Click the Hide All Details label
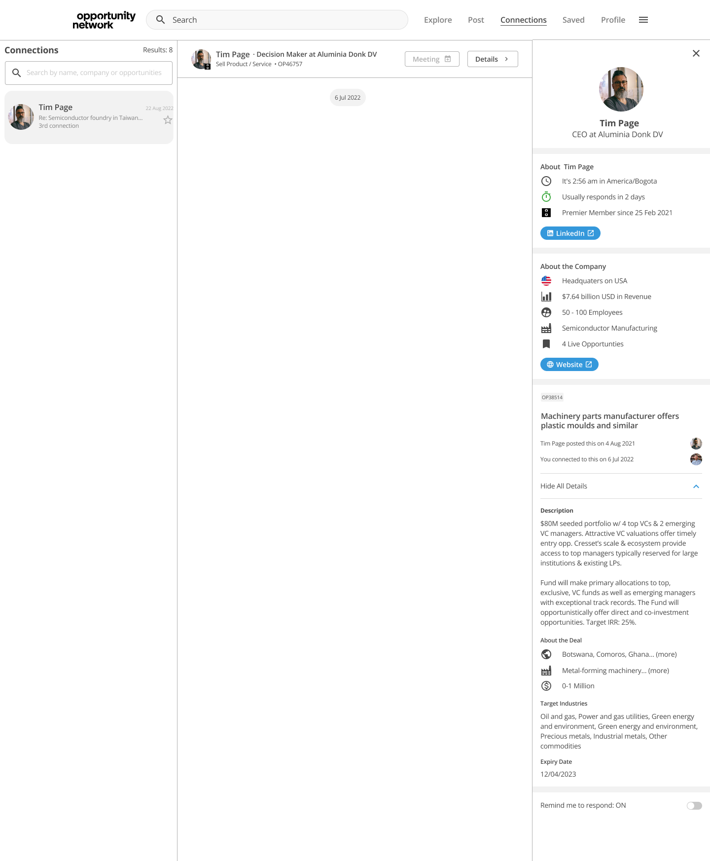The width and height of the screenshot is (710, 861). [564, 486]
